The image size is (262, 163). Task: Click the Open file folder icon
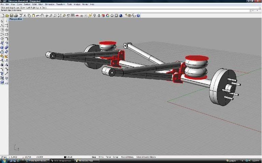click(7, 16)
